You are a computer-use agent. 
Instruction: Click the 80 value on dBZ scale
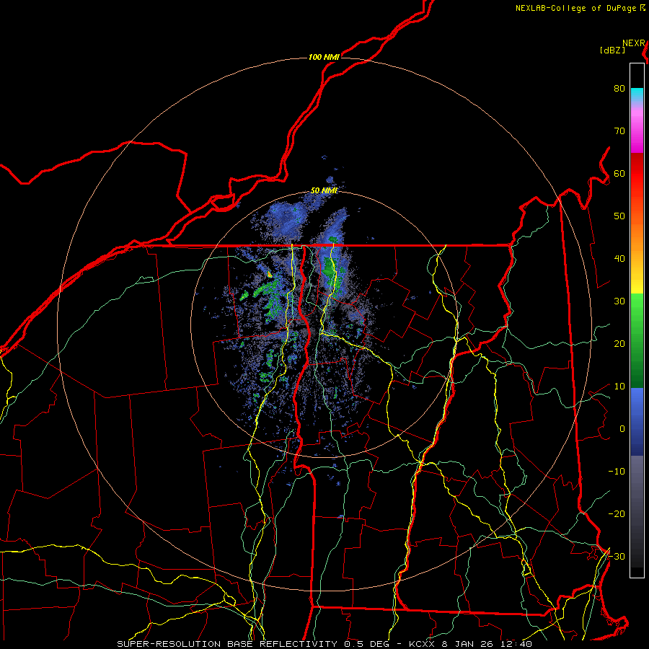(619, 89)
